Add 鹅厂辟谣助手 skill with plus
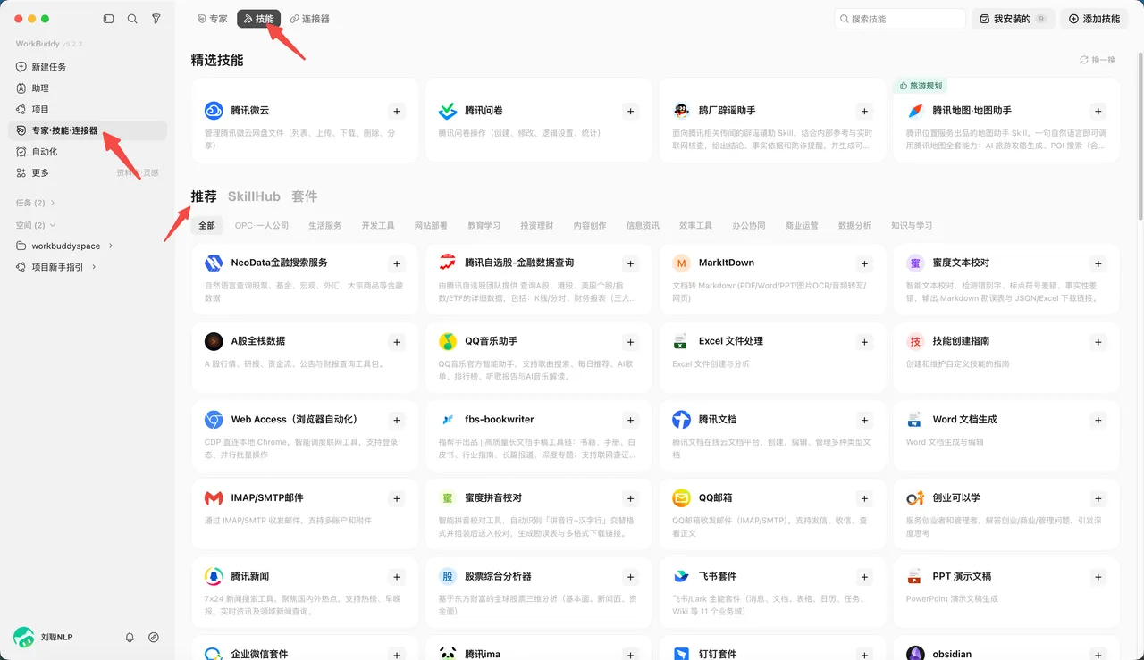The width and height of the screenshot is (1144, 660). 864,112
